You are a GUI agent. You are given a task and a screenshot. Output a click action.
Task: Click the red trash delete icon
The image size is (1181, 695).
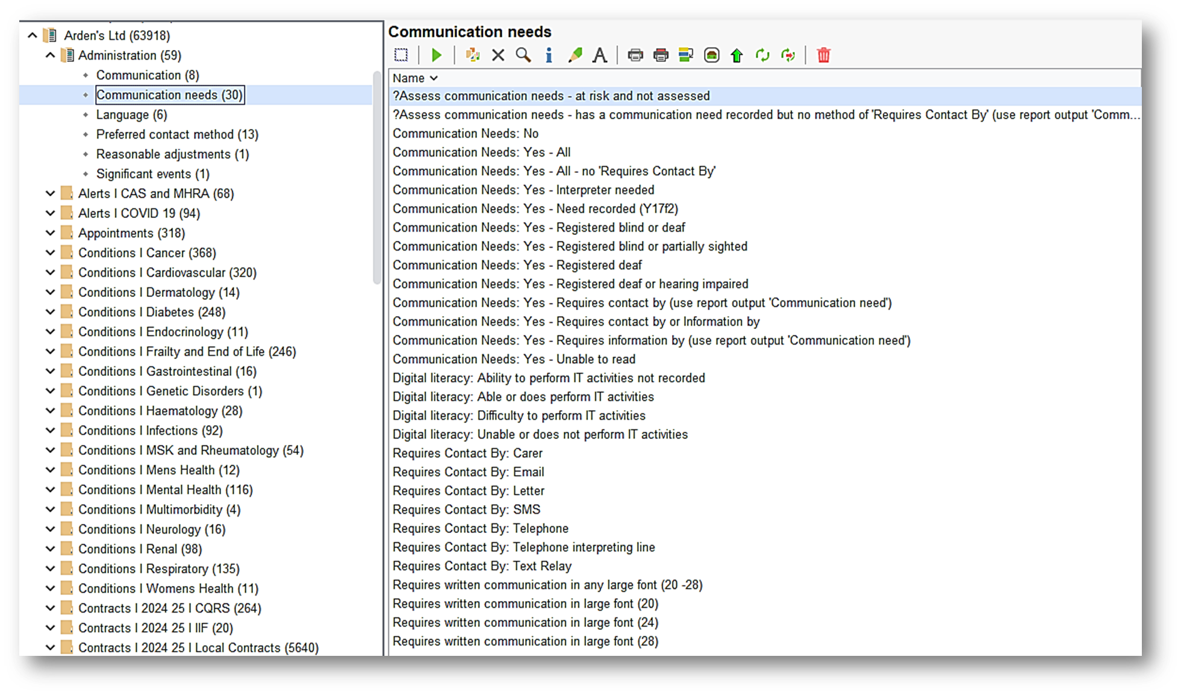823,55
